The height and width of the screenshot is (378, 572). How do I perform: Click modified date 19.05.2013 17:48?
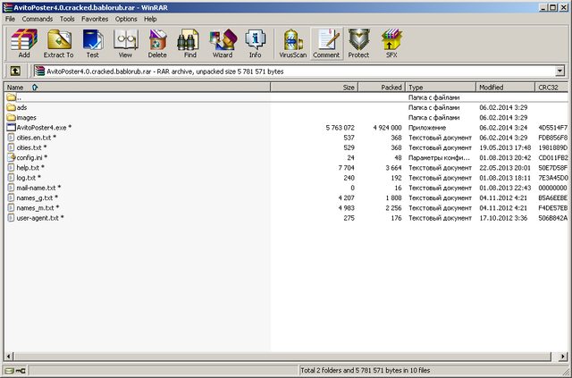click(x=505, y=147)
